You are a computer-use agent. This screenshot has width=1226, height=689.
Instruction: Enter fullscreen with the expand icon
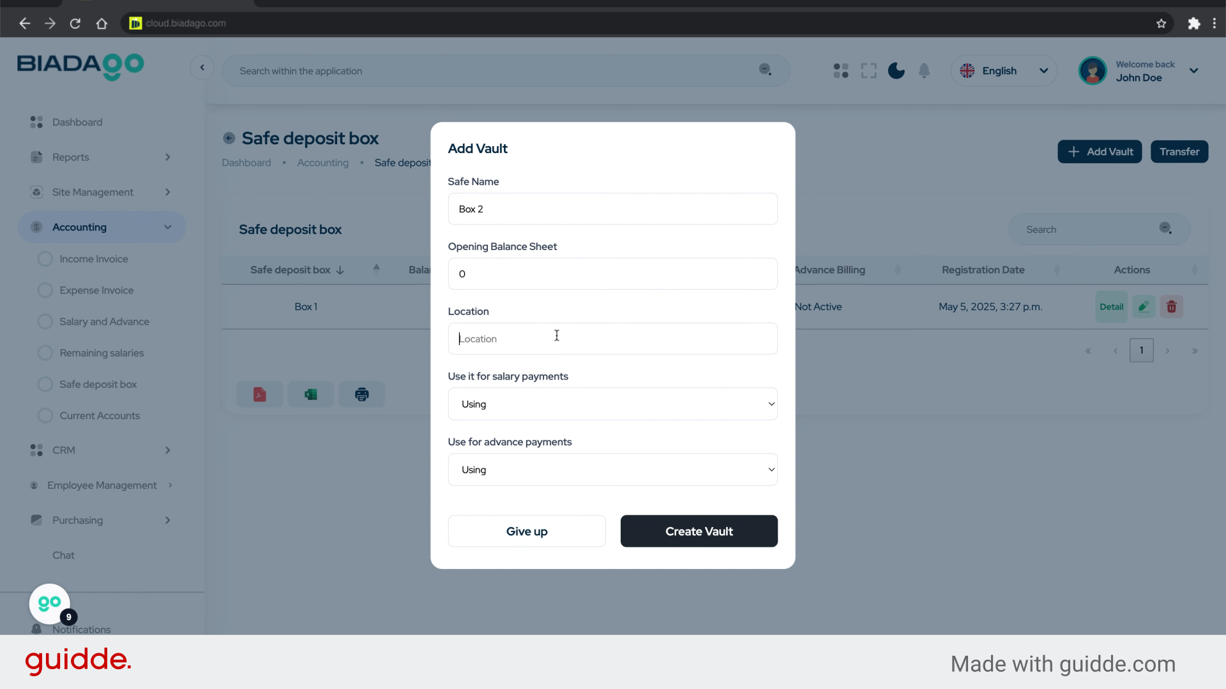(868, 71)
